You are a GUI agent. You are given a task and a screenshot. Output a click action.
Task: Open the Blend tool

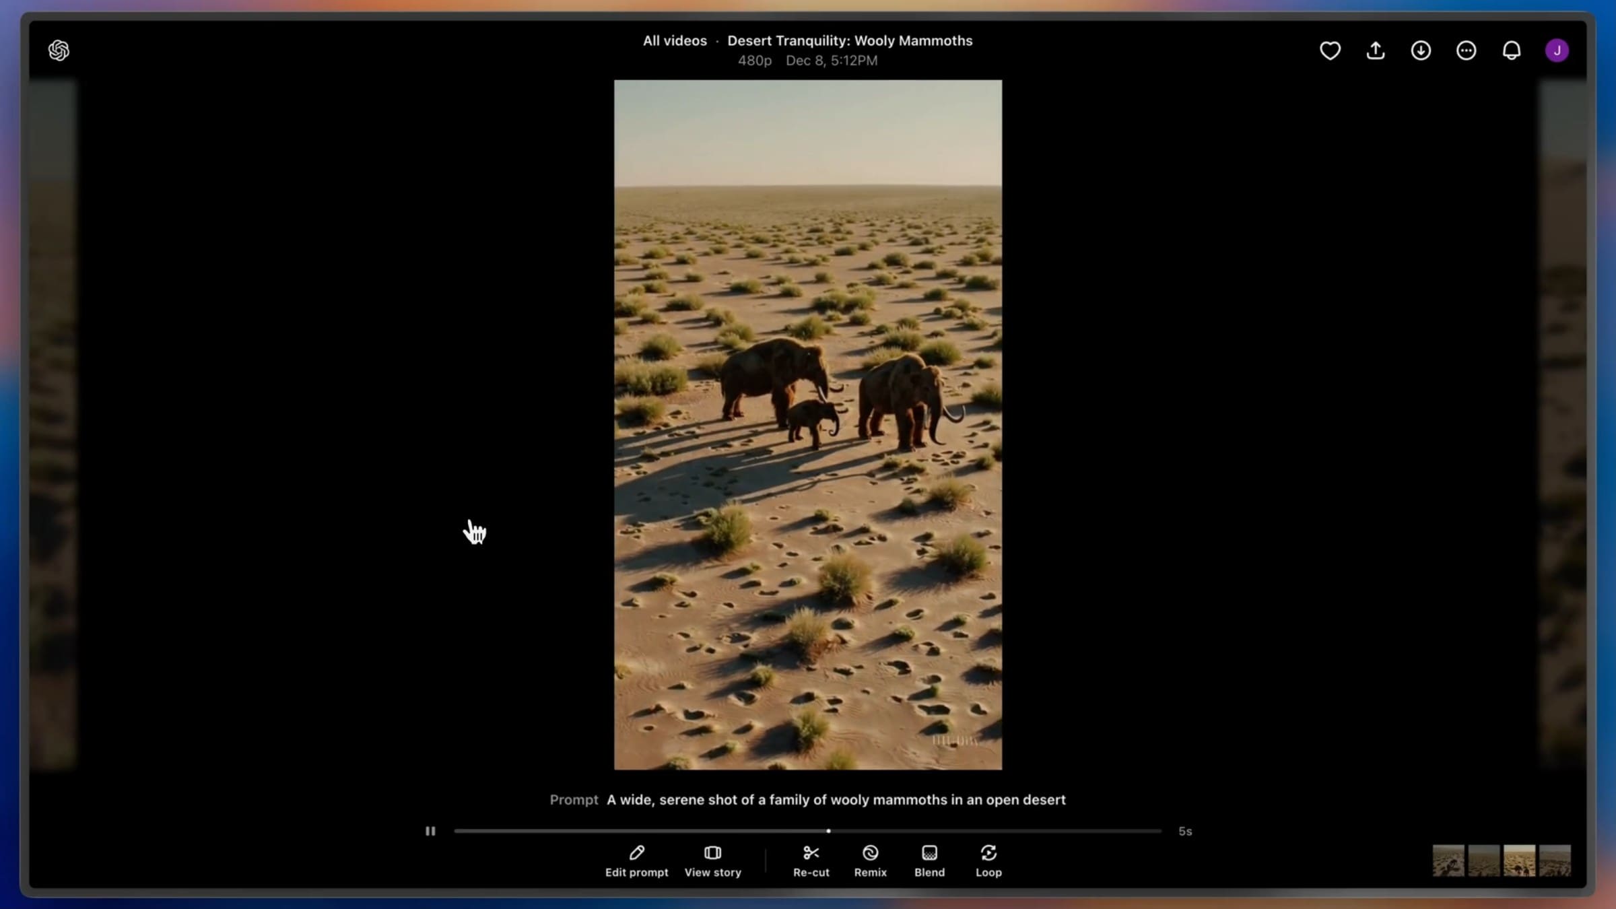coord(929,861)
